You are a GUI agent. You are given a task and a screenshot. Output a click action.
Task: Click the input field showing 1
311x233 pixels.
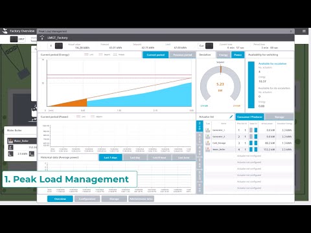pos(51,46)
